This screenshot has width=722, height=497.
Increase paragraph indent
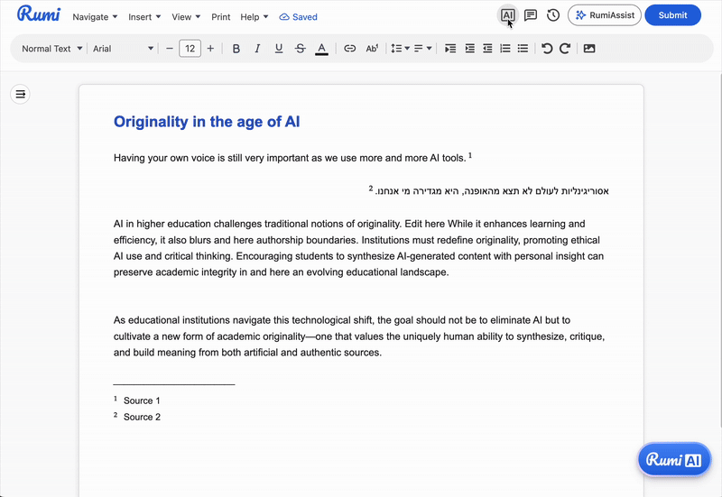(469, 49)
